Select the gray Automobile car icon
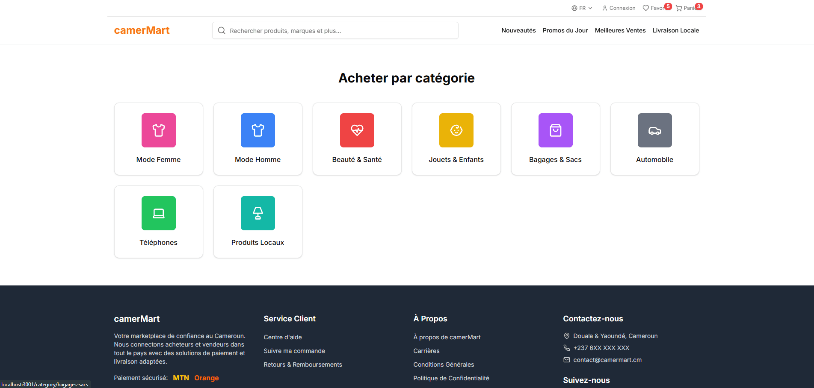814x388 pixels. coord(654,130)
